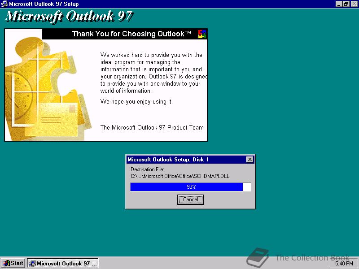Screen dimensions: 359x269
Task: Close the Microsoft Outlook Setup: Disk 1 dialog
Action: [x=250, y=160]
